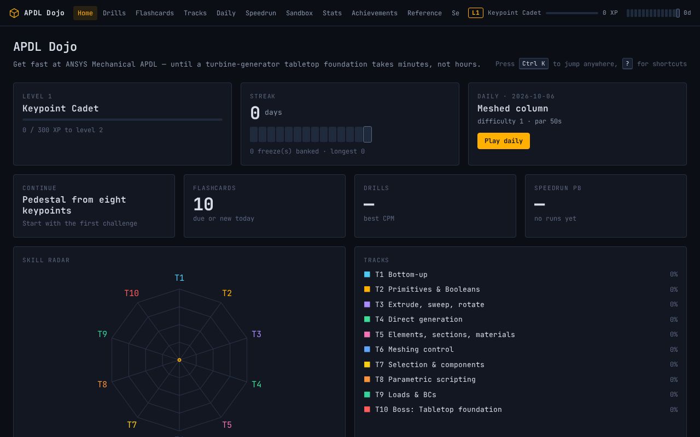This screenshot has height=437, width=700.
Task: Click the Keypoint Cadet title in Level card
Action: click(61, 109)
